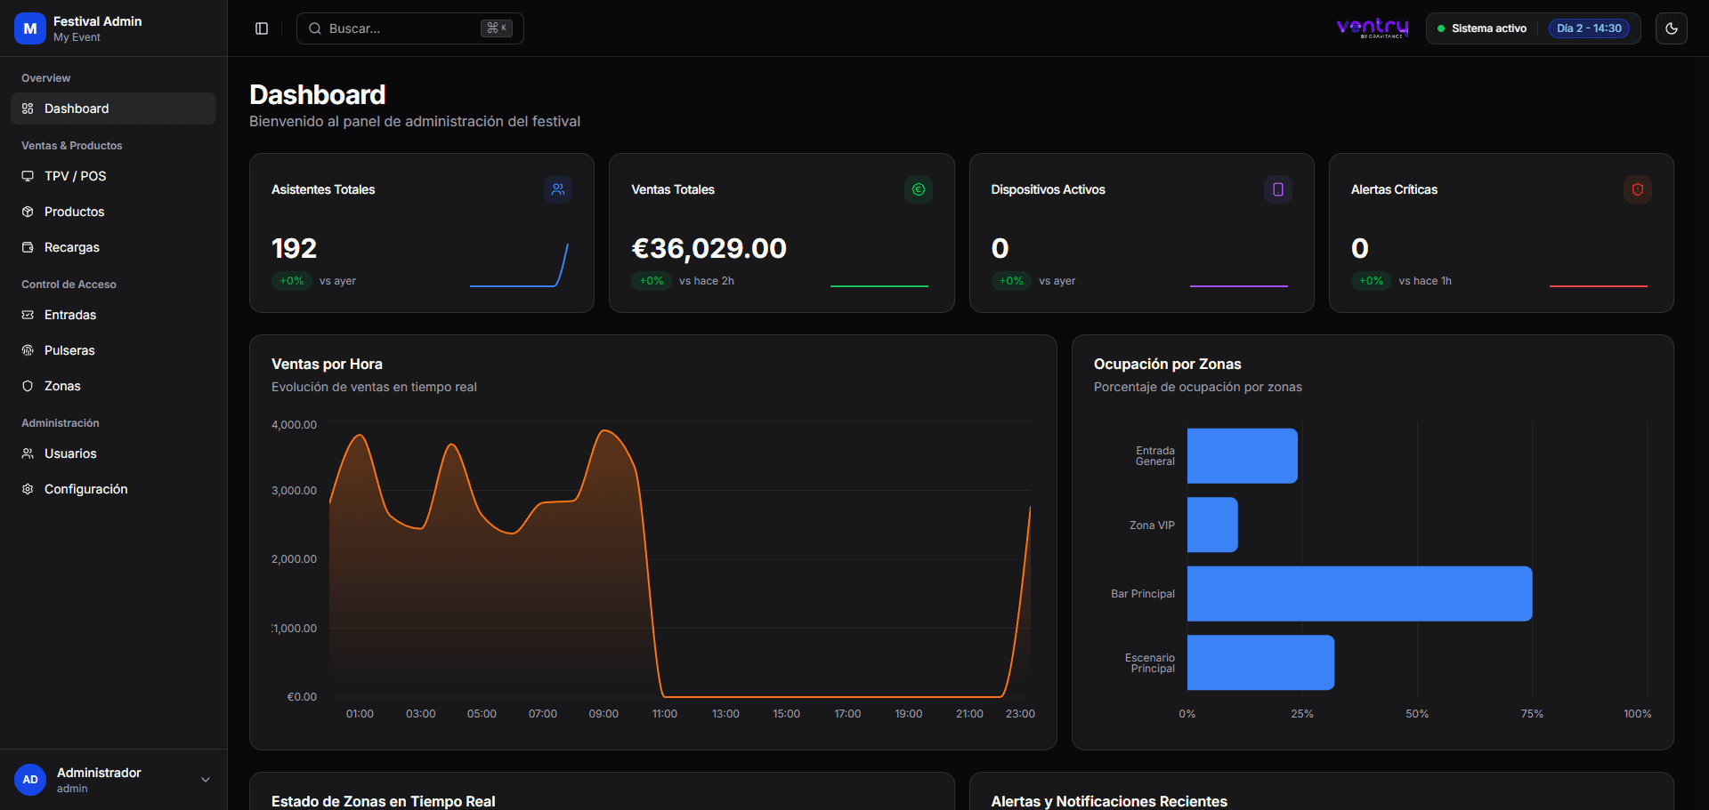The image size is (1709, 810).
Task: Click the Bar Principal occupancy bar
Action: [x=1359, y=593]
